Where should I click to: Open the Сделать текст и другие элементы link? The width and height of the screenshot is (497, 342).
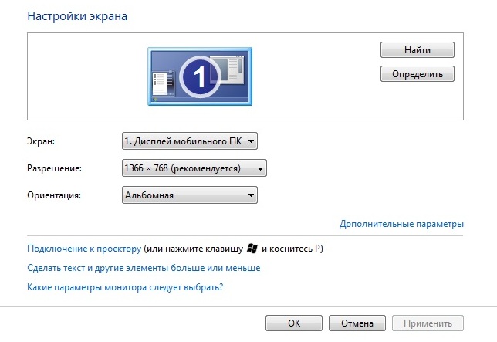144,268
